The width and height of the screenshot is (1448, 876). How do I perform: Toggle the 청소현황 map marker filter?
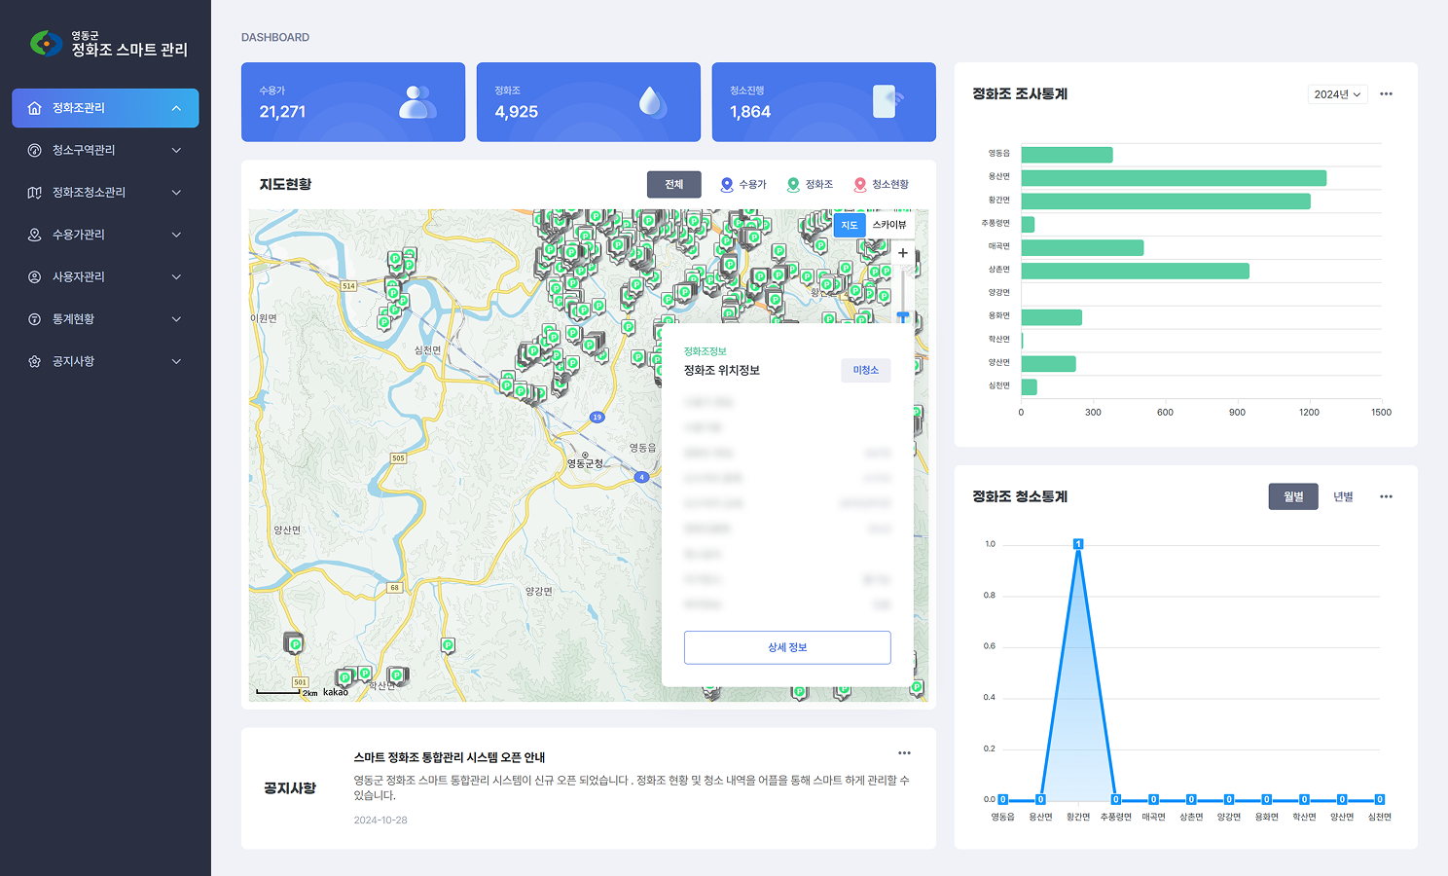coord(881,185)
